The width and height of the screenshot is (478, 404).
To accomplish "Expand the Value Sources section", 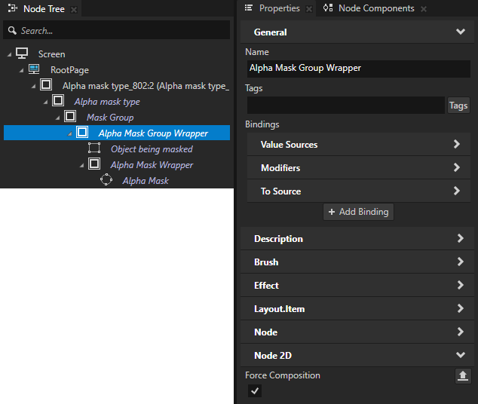I will coord(358,144).
